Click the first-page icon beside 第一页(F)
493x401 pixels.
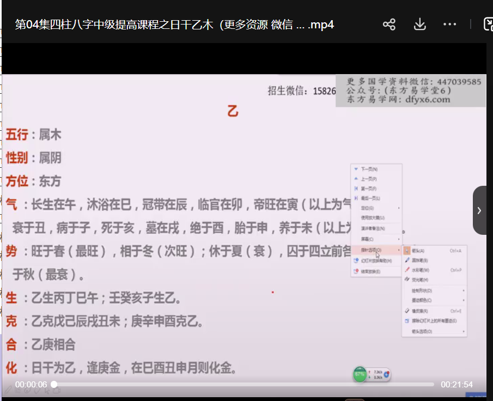[356, 189]
